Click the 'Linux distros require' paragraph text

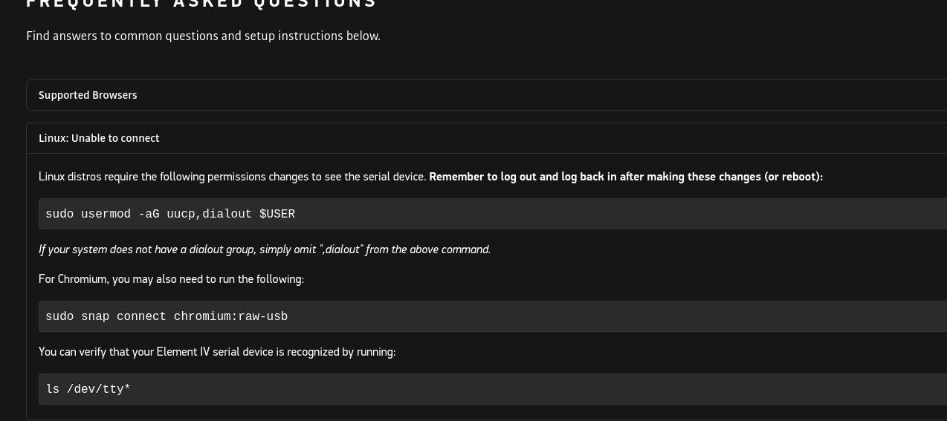pos(232,177)
